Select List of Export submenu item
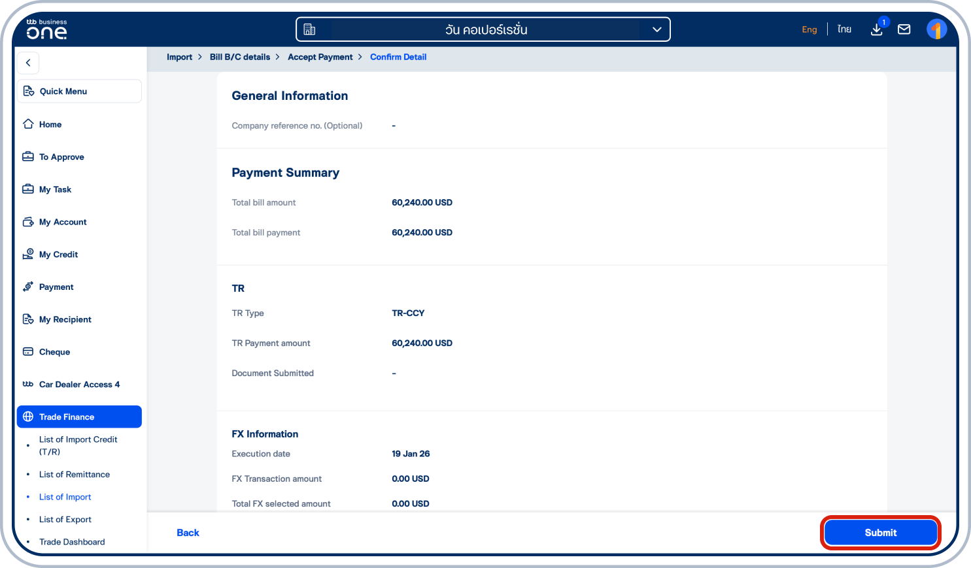Viewport: 971px width, 568px height. pos(65,519)
